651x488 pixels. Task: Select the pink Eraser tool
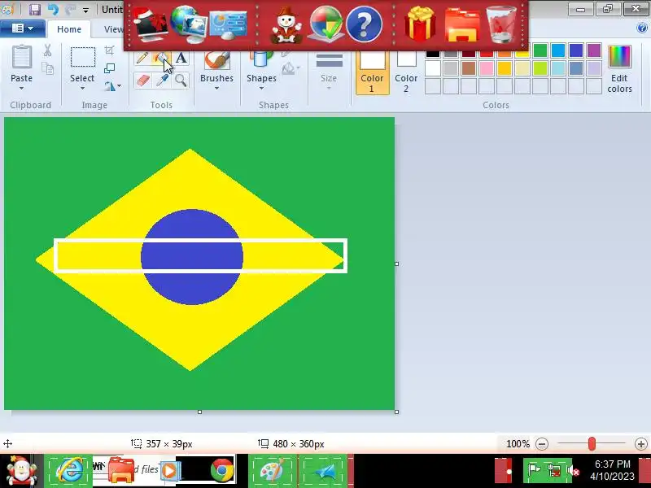(x=142, y=80)
